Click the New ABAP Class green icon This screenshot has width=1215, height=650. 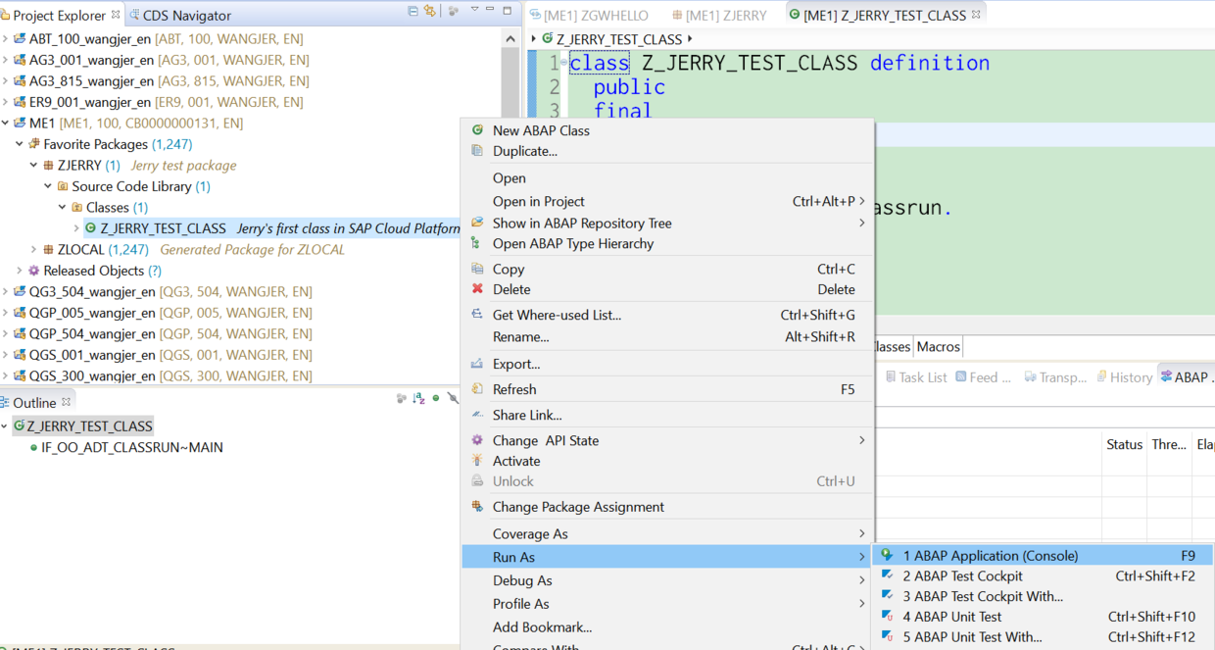point(477,129)
